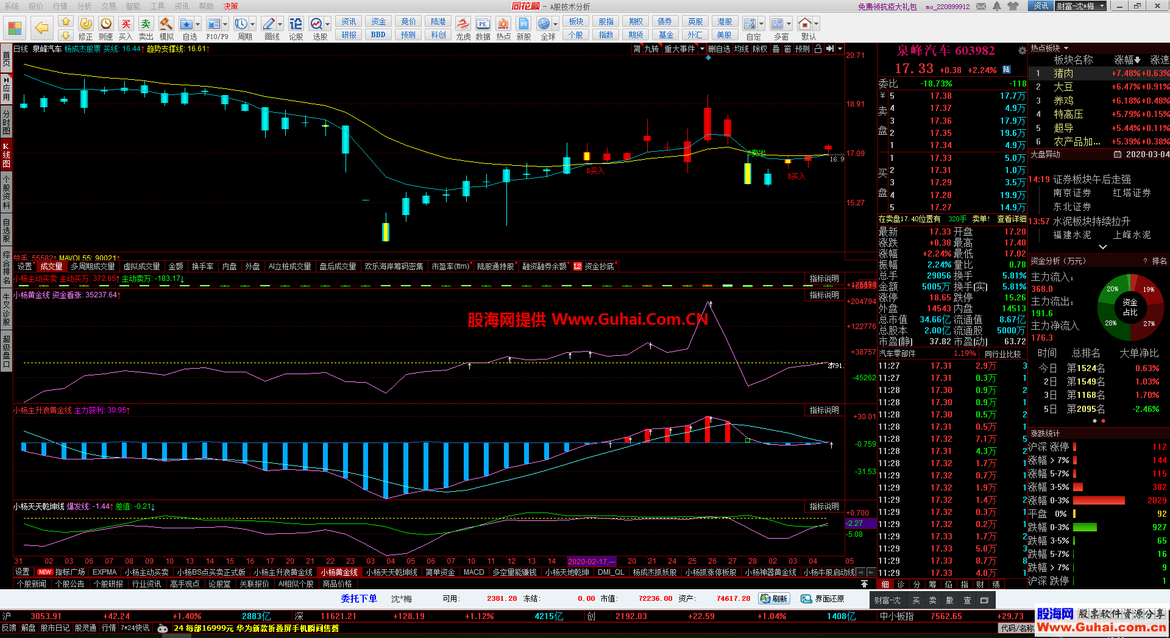Image resolution: width=1170 pixels, height=638 pixels.
Task: Expand the 自选 watchlist dropdown arrow
Action: 199,24
